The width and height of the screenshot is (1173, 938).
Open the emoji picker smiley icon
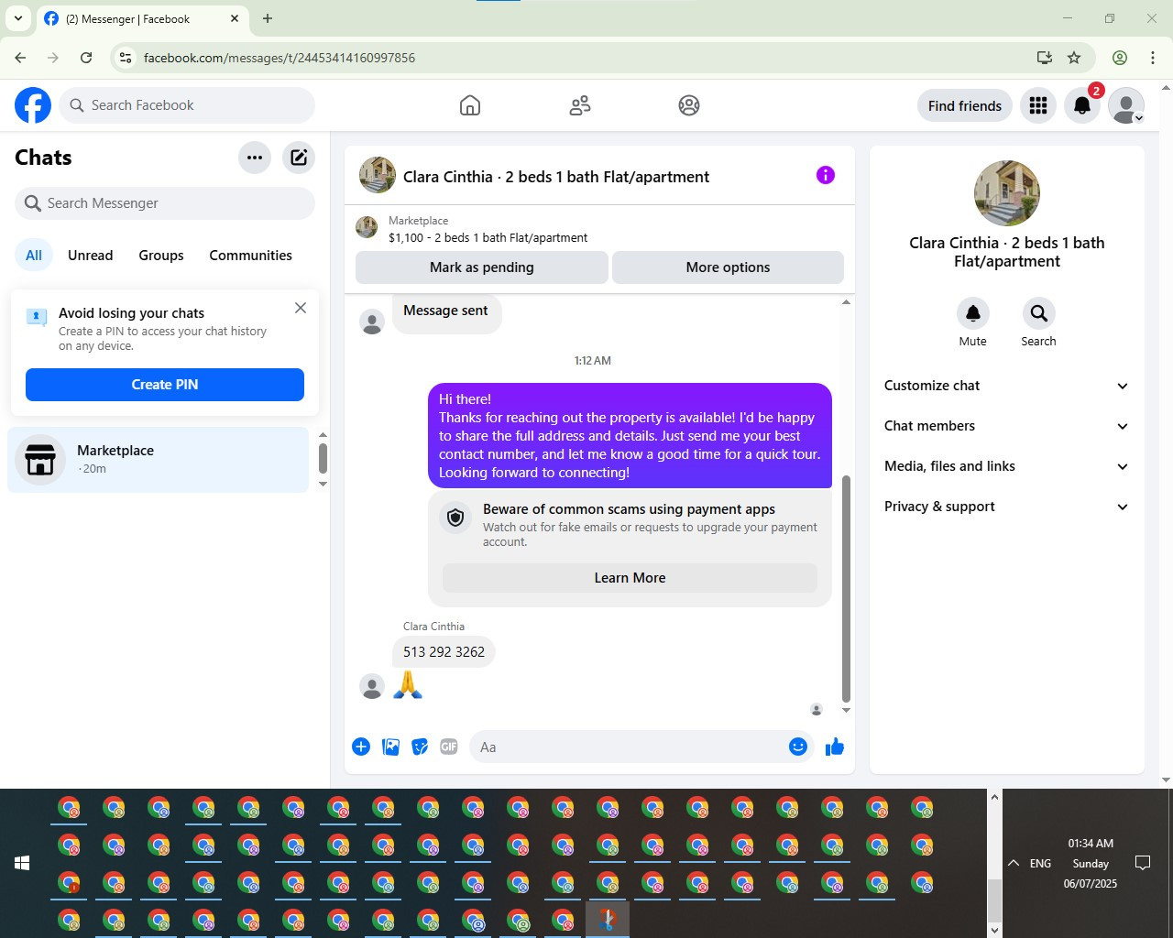click(x=798, y=747)
